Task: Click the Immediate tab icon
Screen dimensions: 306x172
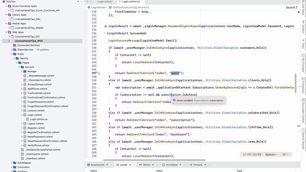Action: coord(164,165)
